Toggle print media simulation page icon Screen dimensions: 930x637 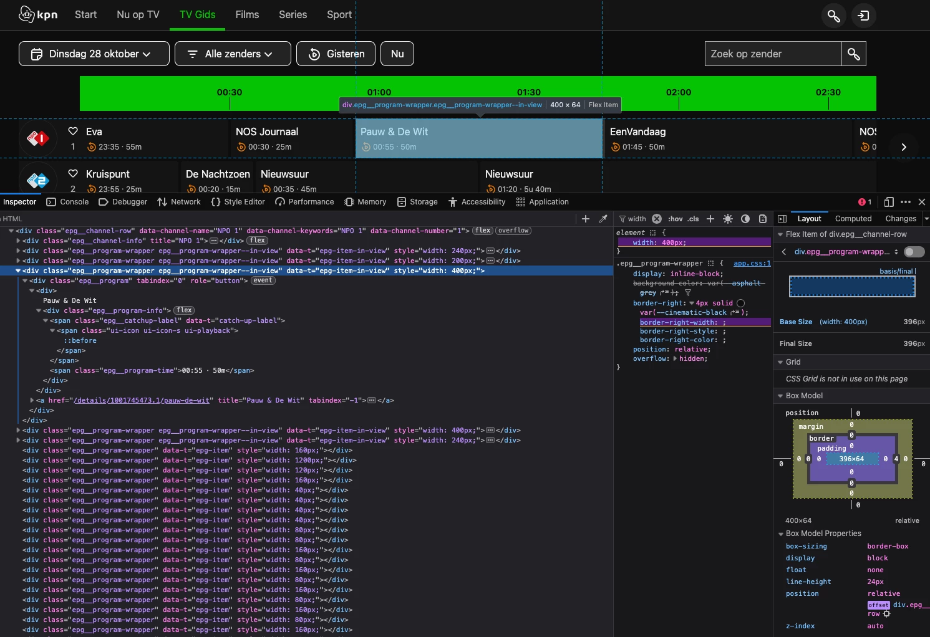tap(763, 219)
